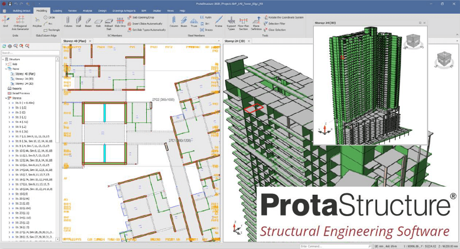This screenshot has height=249, width=460.
Task: Select the RC Wall tool
Action: click(x=78, y=21)
